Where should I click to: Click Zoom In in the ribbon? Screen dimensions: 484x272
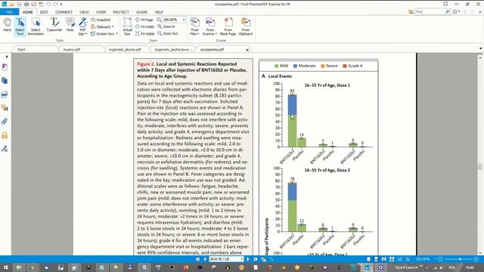point(166,27)
